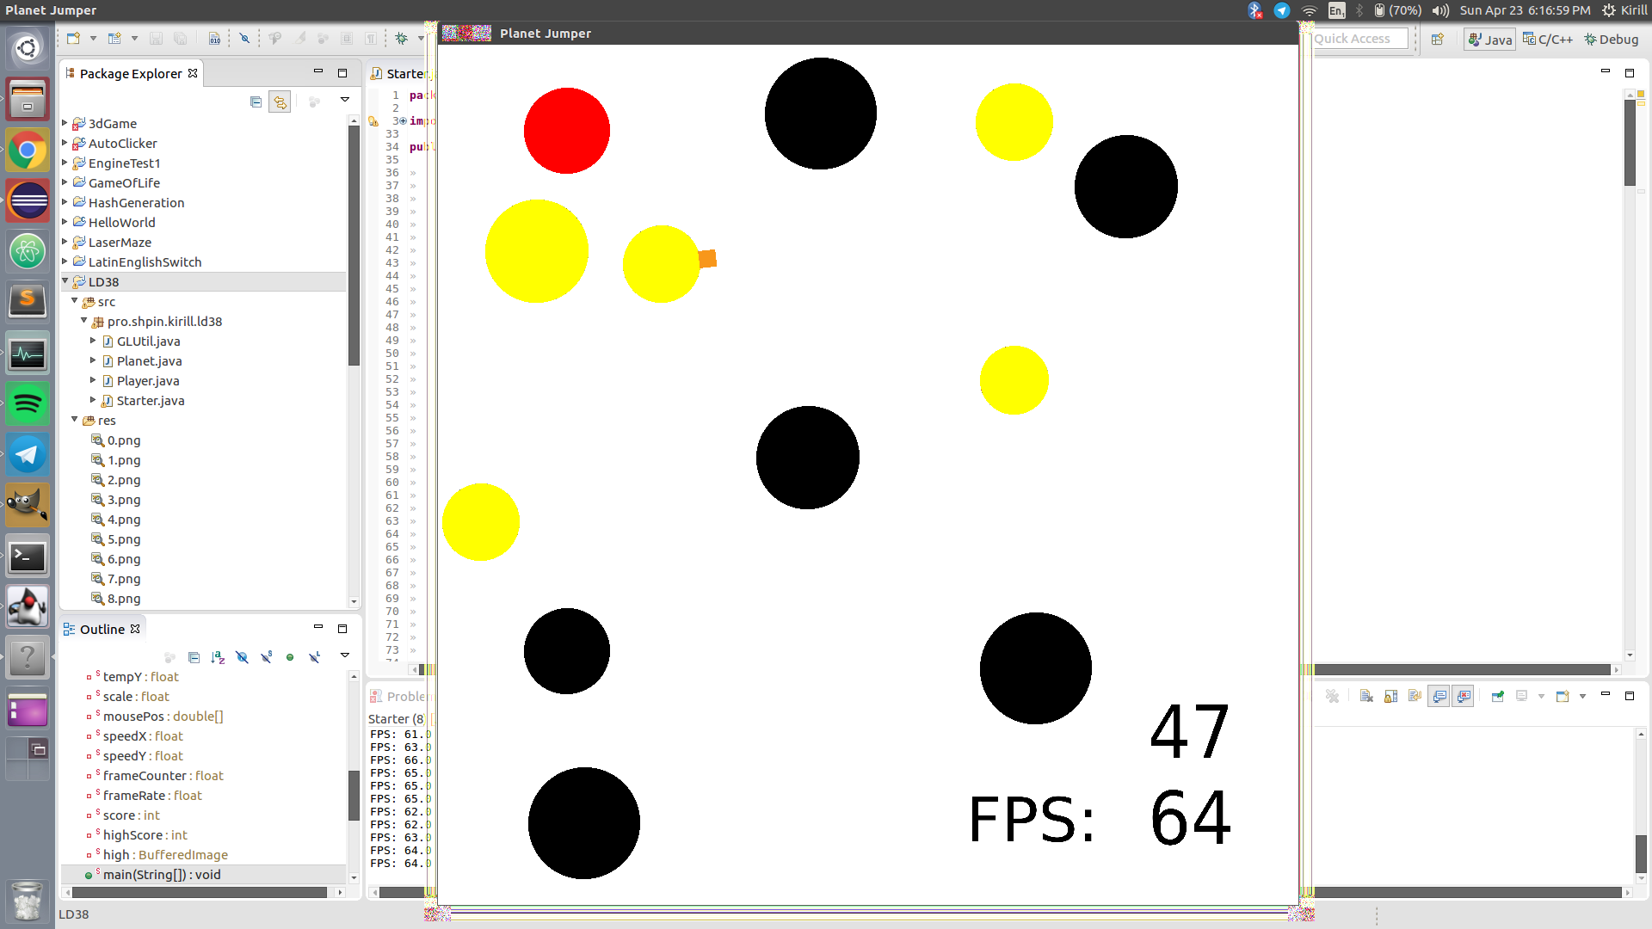Collapse the LD38 project tree node

tap(65, 281)
